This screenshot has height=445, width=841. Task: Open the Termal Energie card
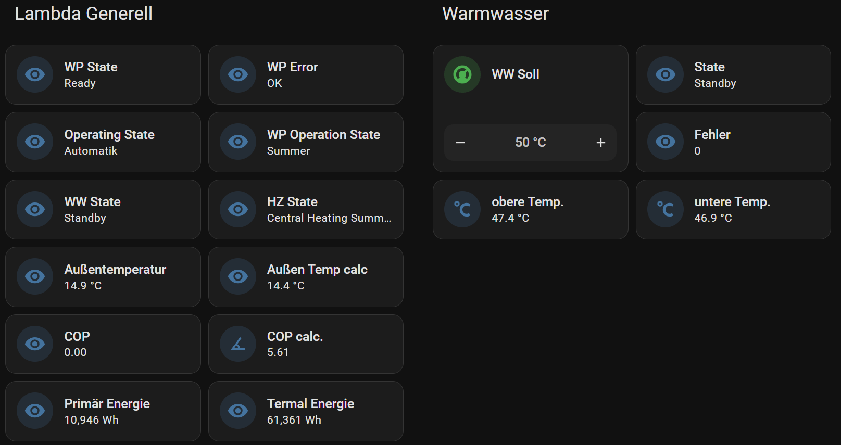[x=306, y=411]
